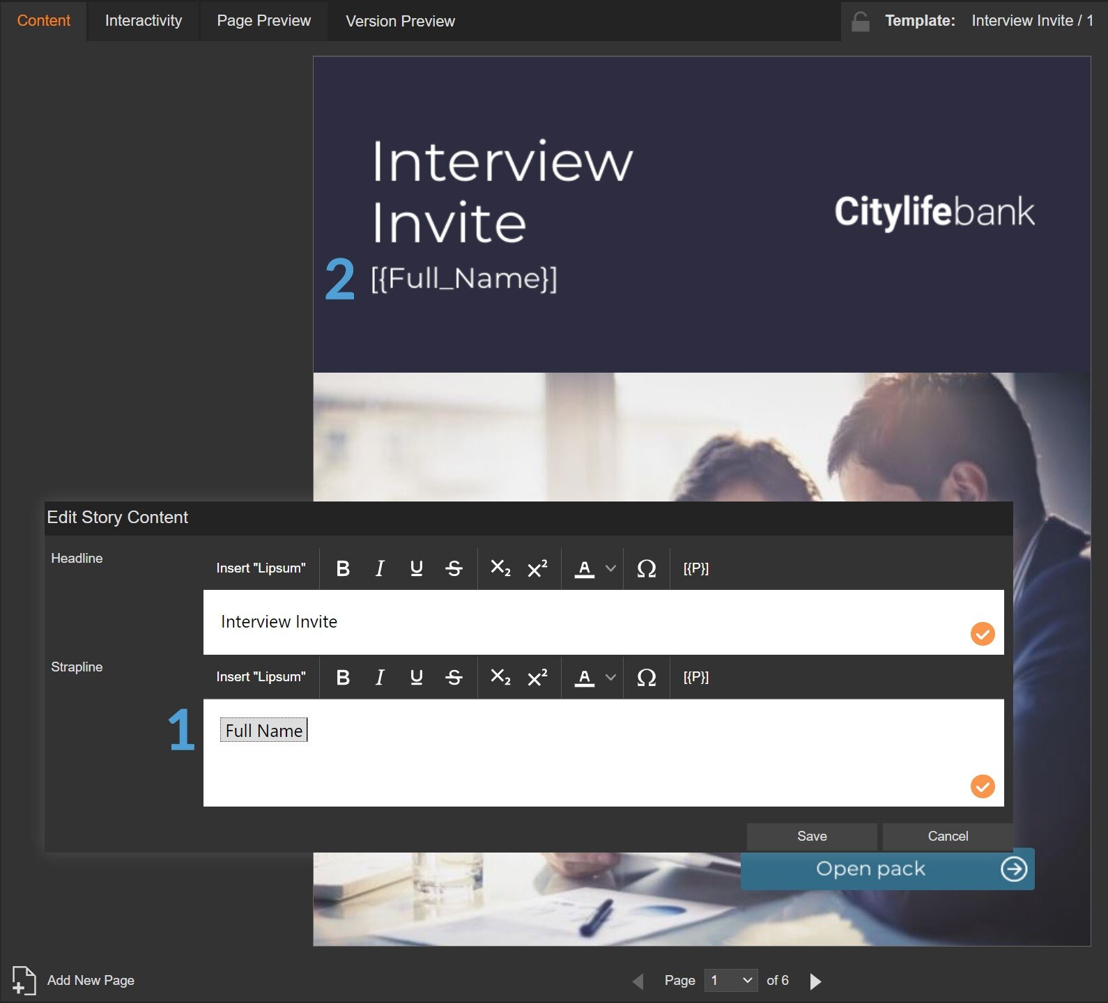The image size is (1108, 1003).
Task: Click Italic icon in Strapline toolbar
Action: pos(380,678)
